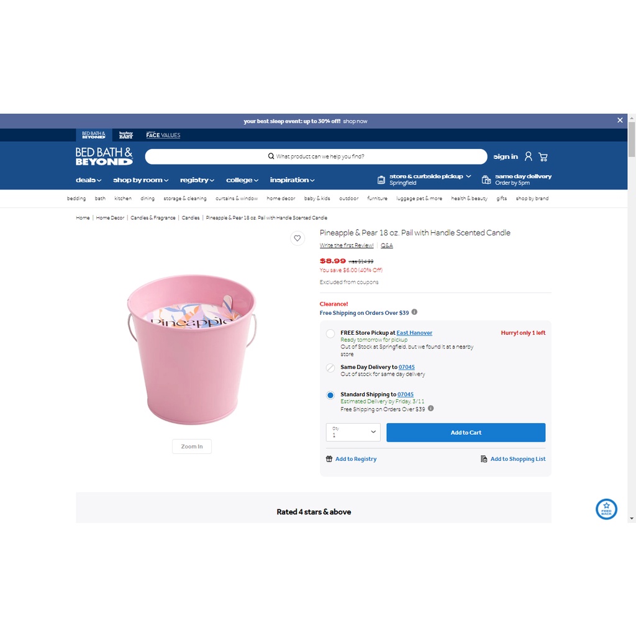
Task: Select Same Day Delivery radio option
Action: point(330,368)
